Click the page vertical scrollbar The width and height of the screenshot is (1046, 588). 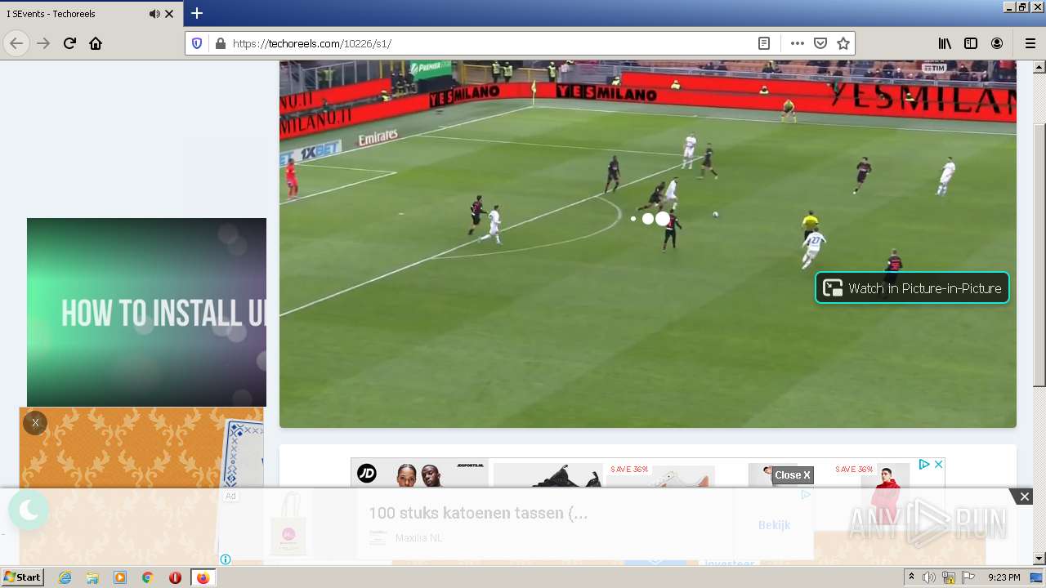pos(1039,256)
